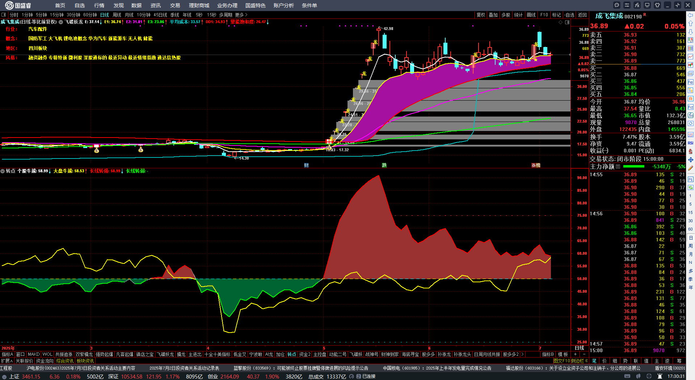Toggle the small icon next to 主力净额
The image size is (695, 380).
tap(618, 166)
